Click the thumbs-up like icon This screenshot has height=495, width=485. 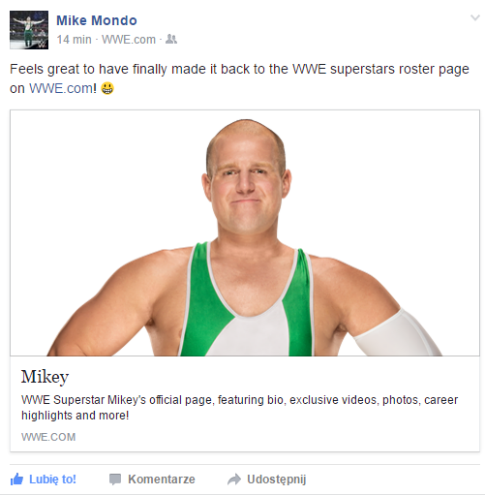point(16,480)
